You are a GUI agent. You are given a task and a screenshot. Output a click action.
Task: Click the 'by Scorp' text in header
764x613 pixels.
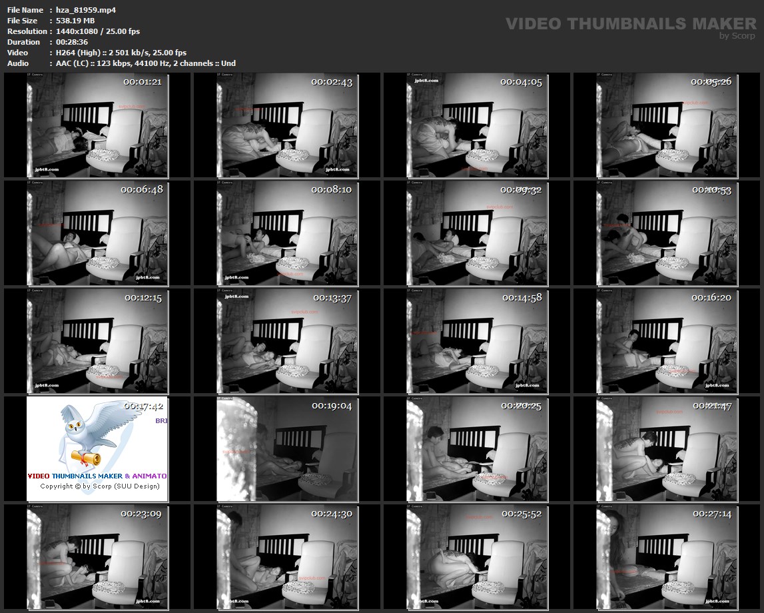[737, 36]
